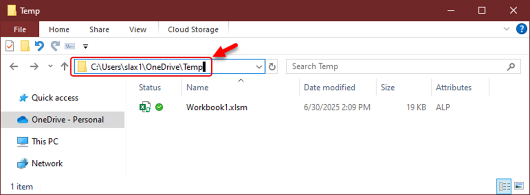This screenshot has width=530, height=195.
Task: Open the Help question mark icon
Action: (521, 29)
